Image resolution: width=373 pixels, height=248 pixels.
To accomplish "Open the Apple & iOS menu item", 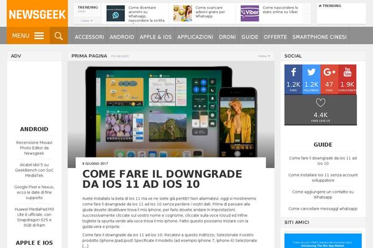I will point(155,37).
